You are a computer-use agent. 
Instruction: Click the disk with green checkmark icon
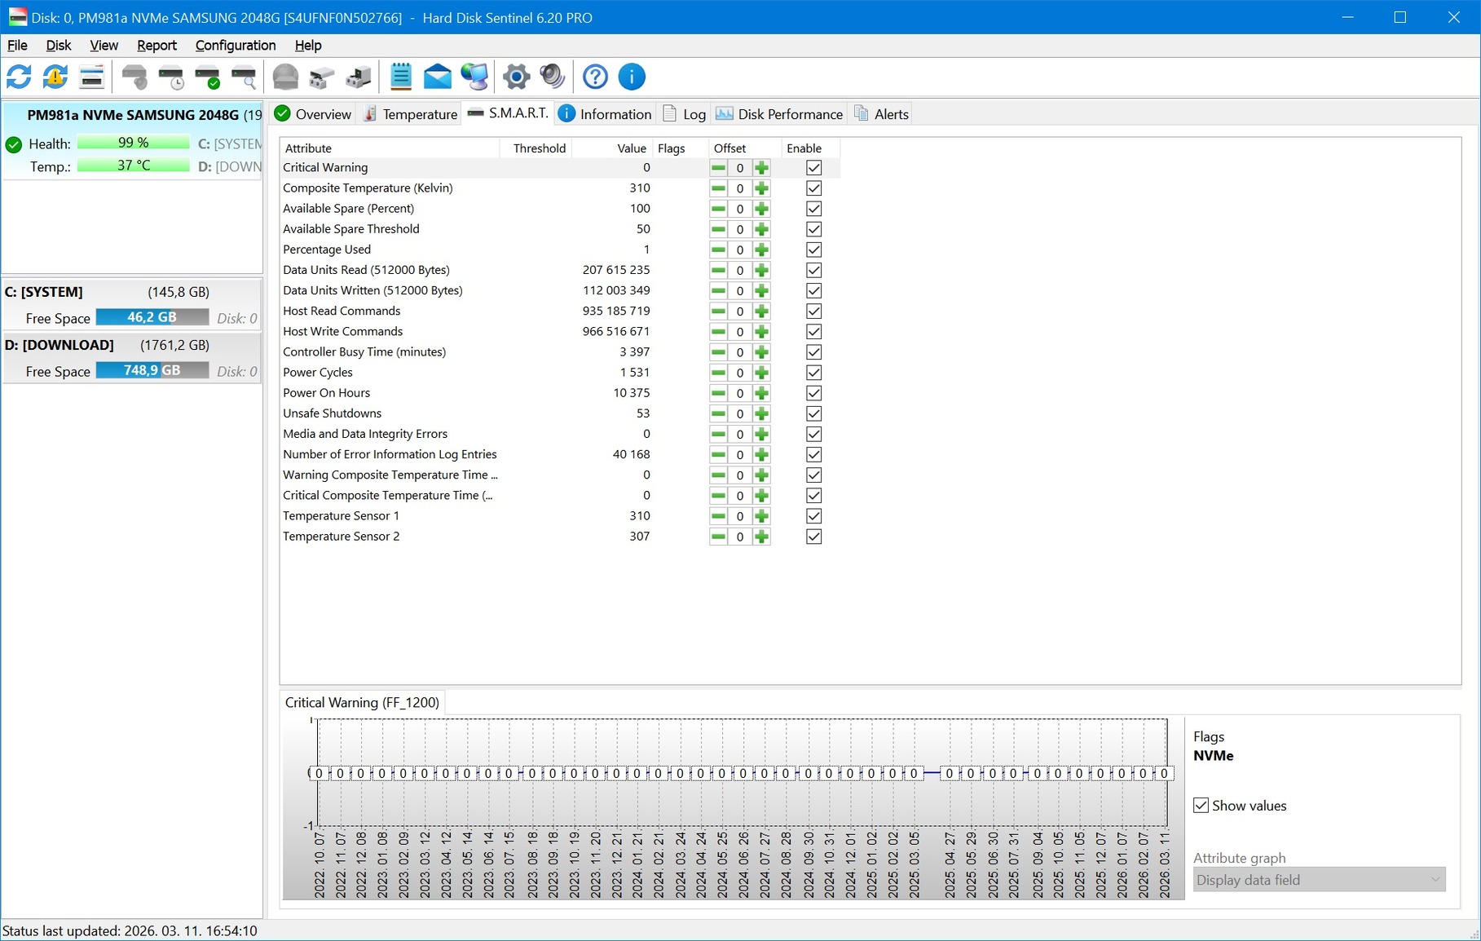coord(208,77)
